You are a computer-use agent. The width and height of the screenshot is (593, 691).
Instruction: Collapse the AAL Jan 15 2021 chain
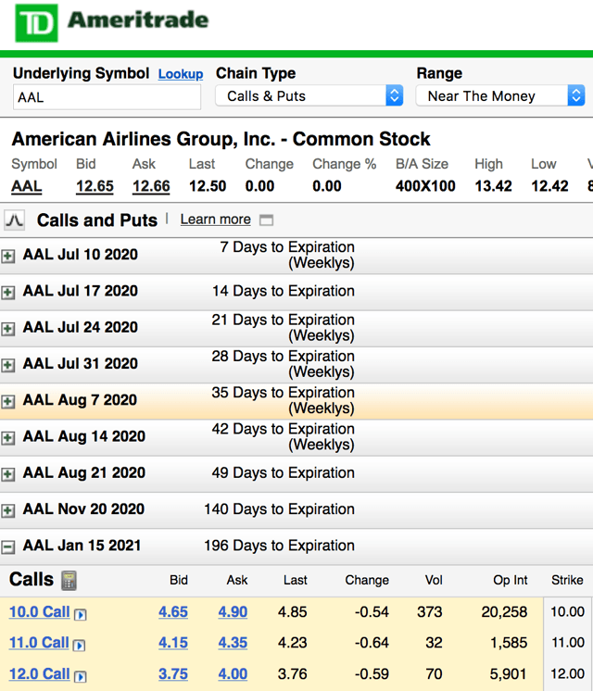pyautogui.click(x=8, y=547)
